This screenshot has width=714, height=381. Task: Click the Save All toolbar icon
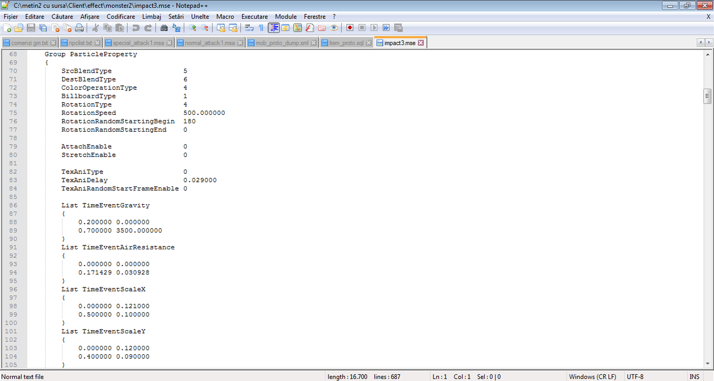click(x=44, y=28)
